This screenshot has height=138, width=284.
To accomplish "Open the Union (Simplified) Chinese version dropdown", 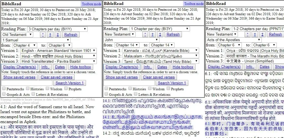I will point(255,61).
